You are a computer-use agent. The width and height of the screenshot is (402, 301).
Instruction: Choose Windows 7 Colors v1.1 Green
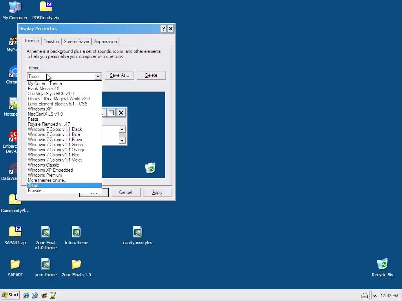(64, 145)
